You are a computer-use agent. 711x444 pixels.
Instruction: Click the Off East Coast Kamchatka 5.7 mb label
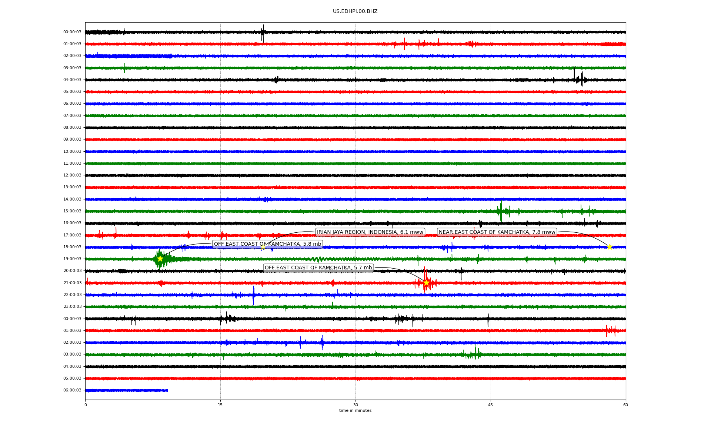[x=318, y=268]
